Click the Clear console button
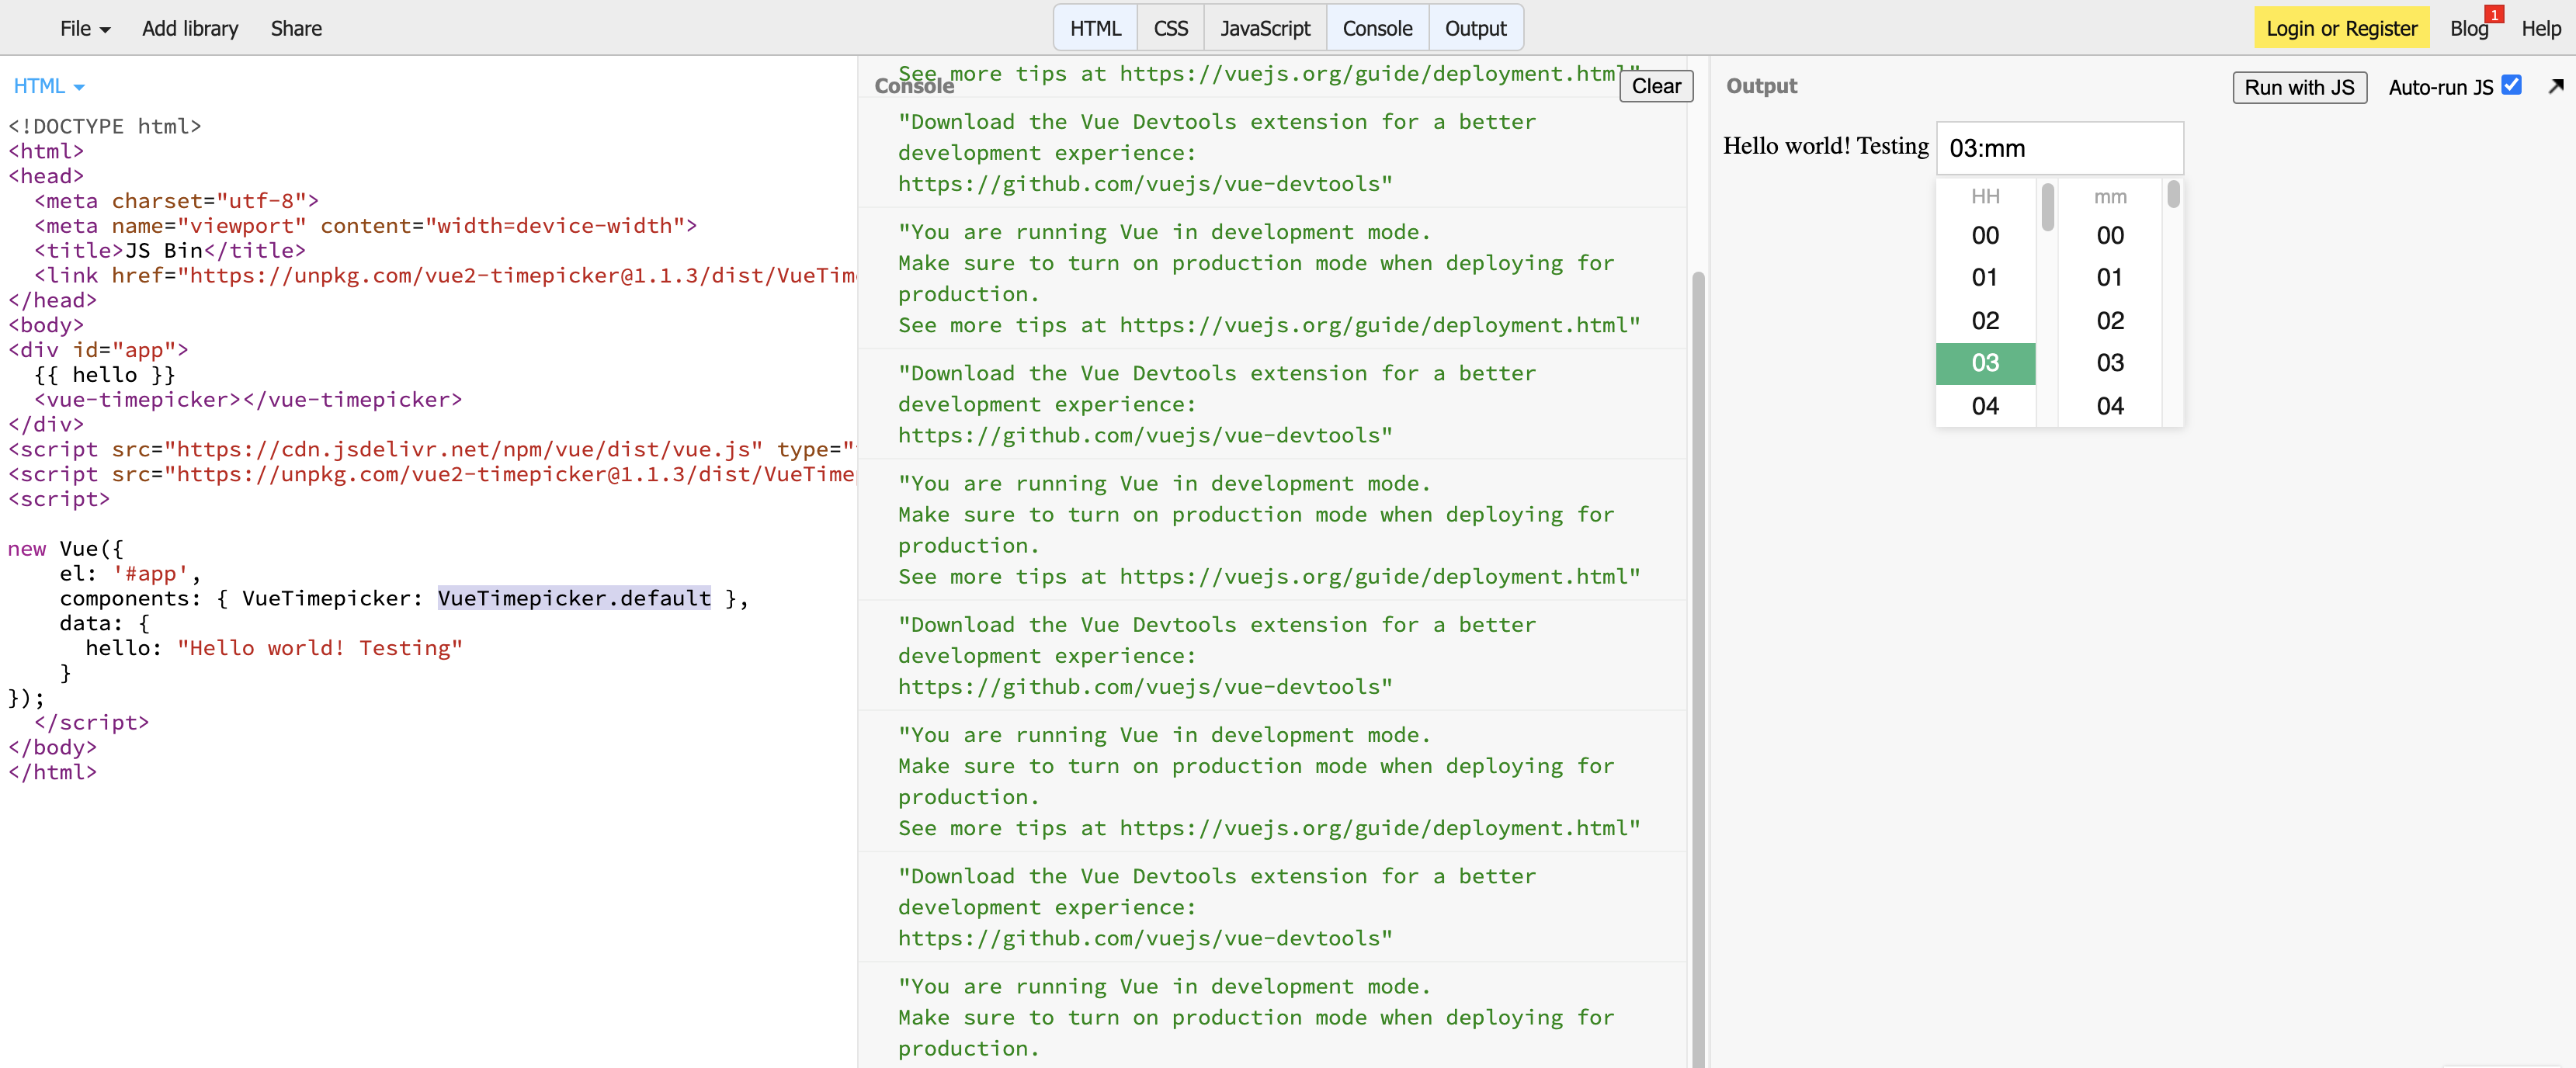 click(x=1655, y=86)
